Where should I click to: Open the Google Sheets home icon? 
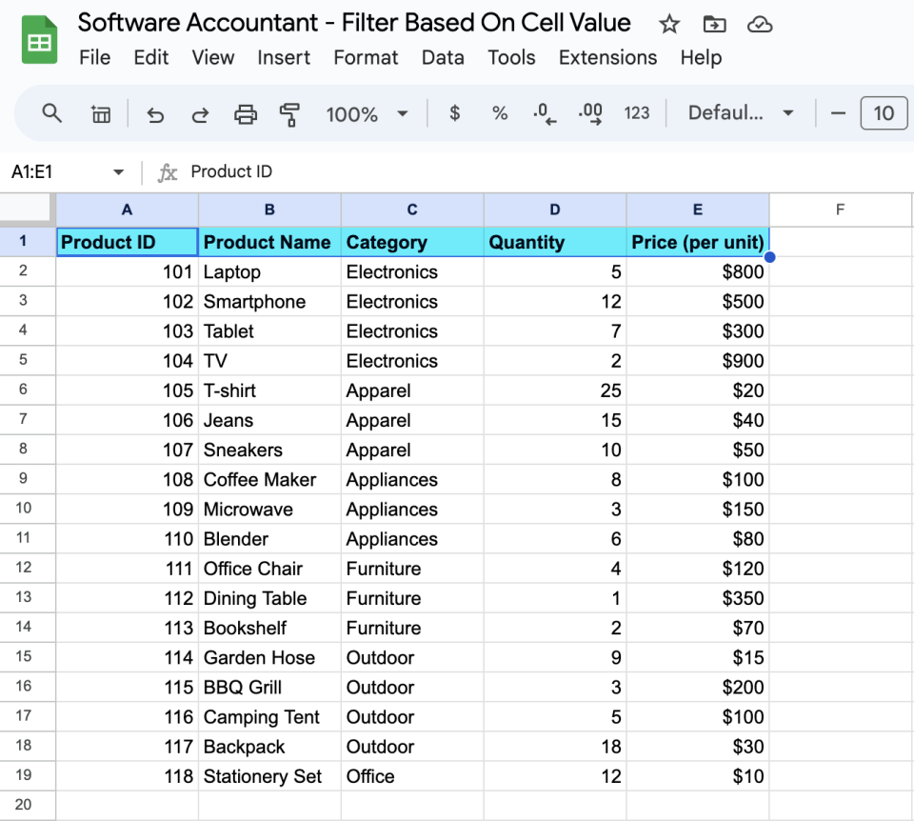click(x=39, y=40)
